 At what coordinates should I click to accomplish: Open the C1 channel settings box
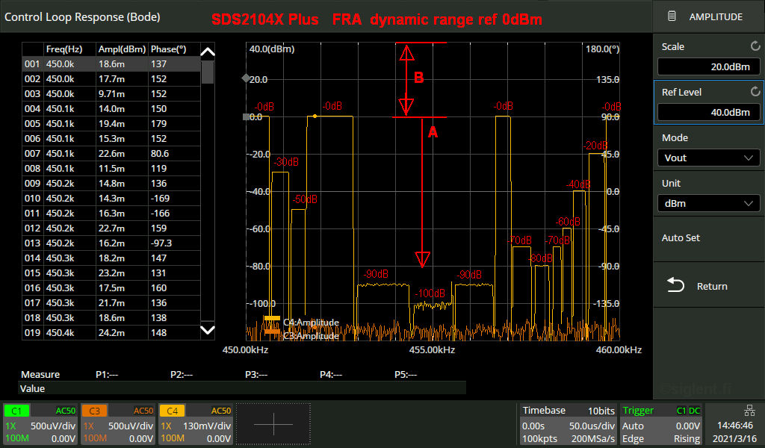(x=41, y=424)
